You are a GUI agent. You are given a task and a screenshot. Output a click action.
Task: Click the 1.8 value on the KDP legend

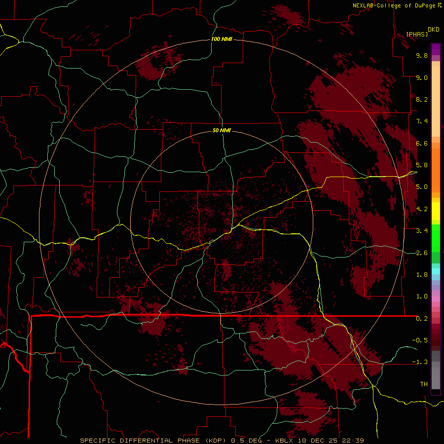(x=422, y=275)
